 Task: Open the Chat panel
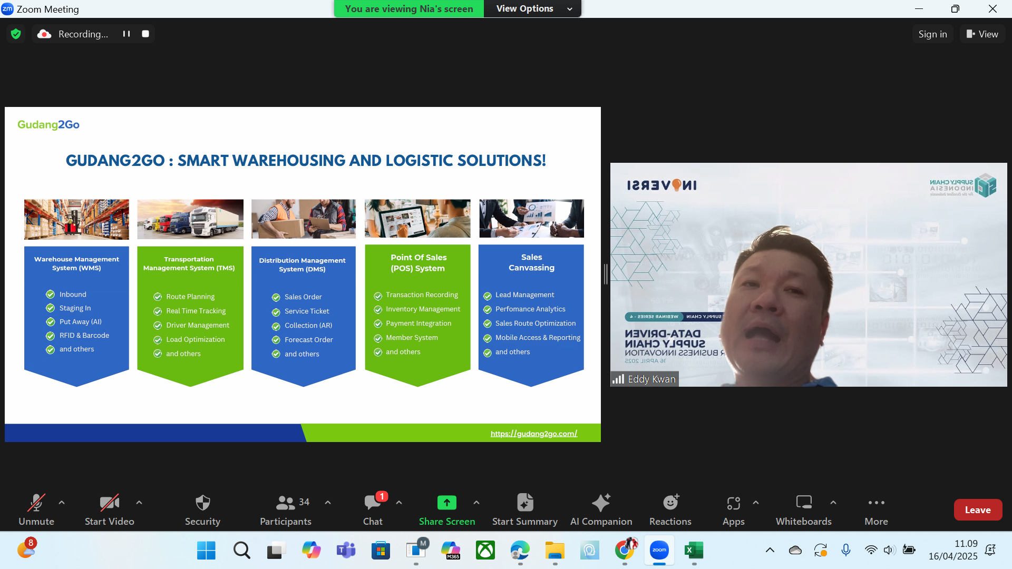tap(373, 509)
